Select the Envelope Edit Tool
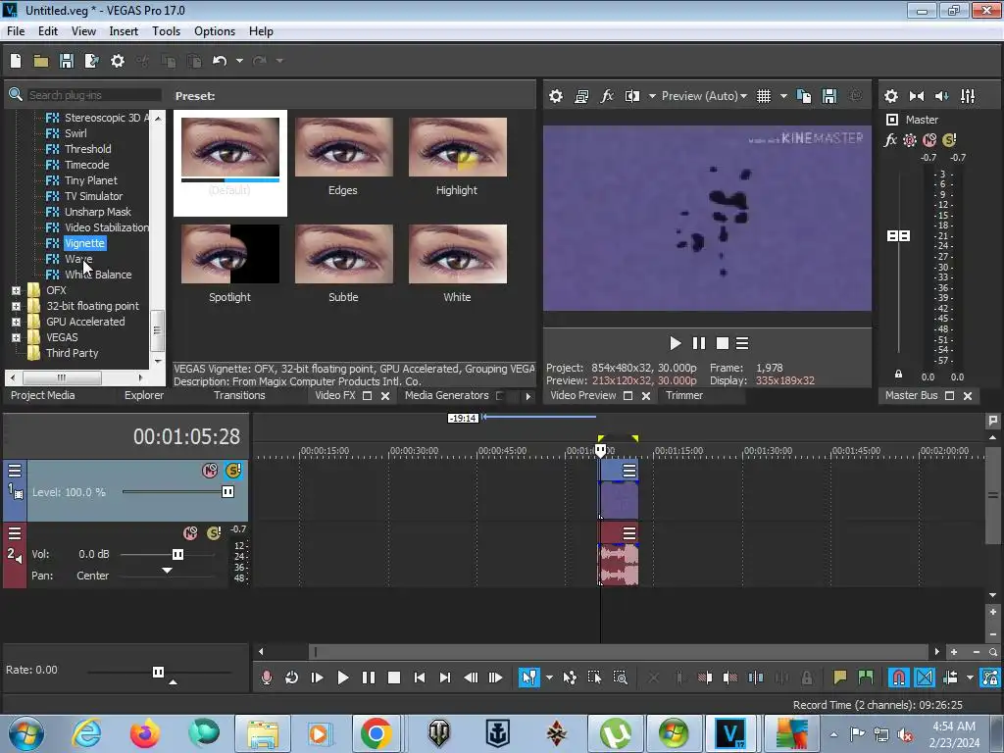Screen dimensions: 1004x753 coord(570,678)
